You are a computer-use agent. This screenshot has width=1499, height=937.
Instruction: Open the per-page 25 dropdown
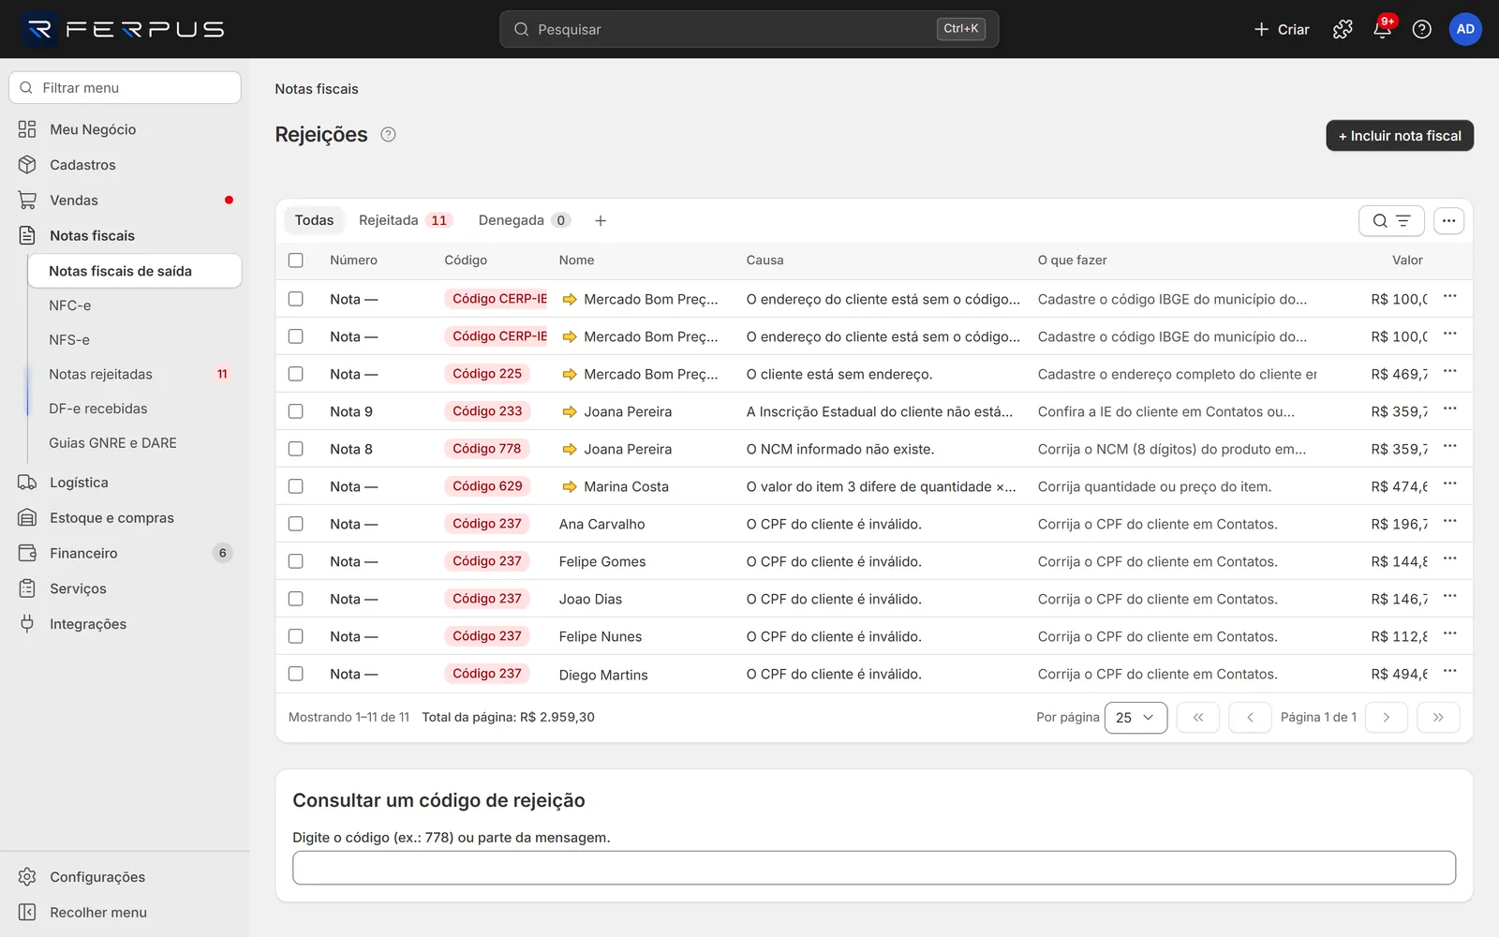click(x=1135, y=718)
